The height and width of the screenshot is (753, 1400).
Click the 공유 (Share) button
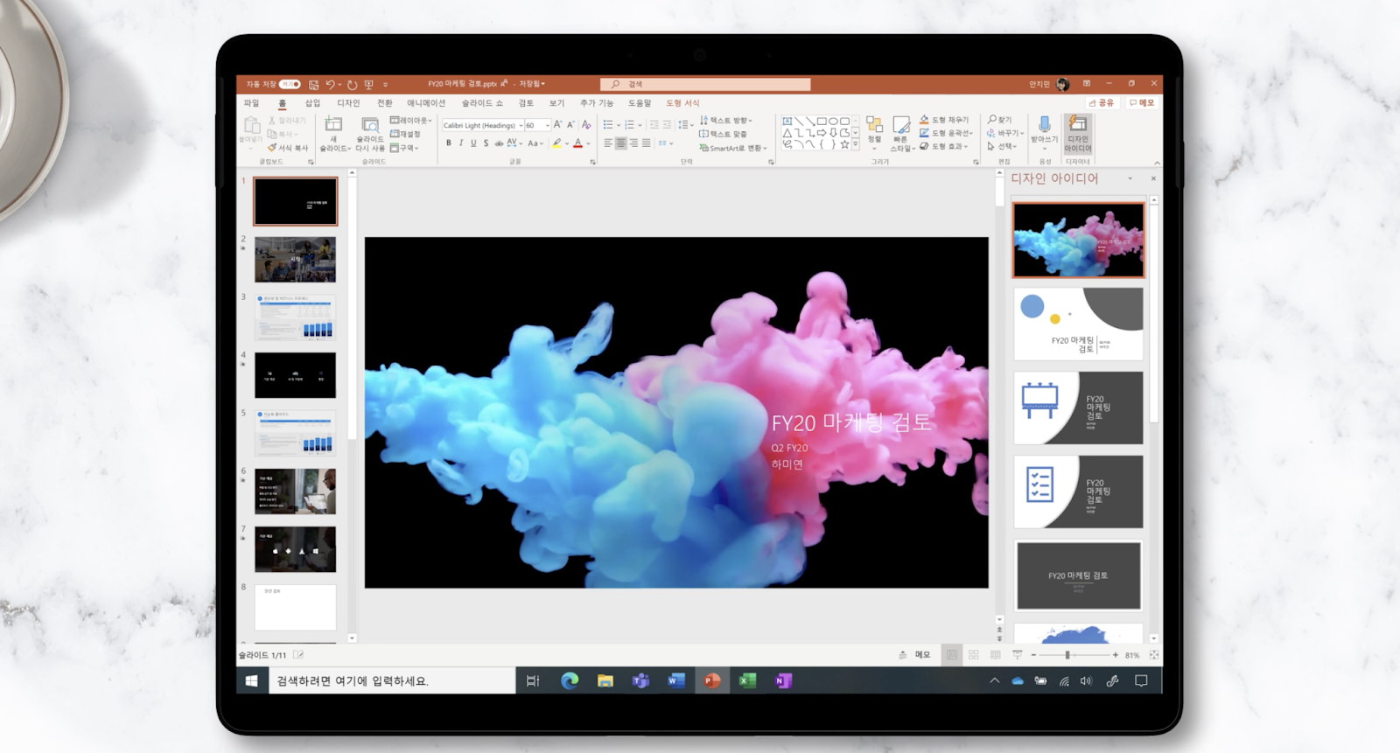pyautogui.click(x=1102, y=103)
